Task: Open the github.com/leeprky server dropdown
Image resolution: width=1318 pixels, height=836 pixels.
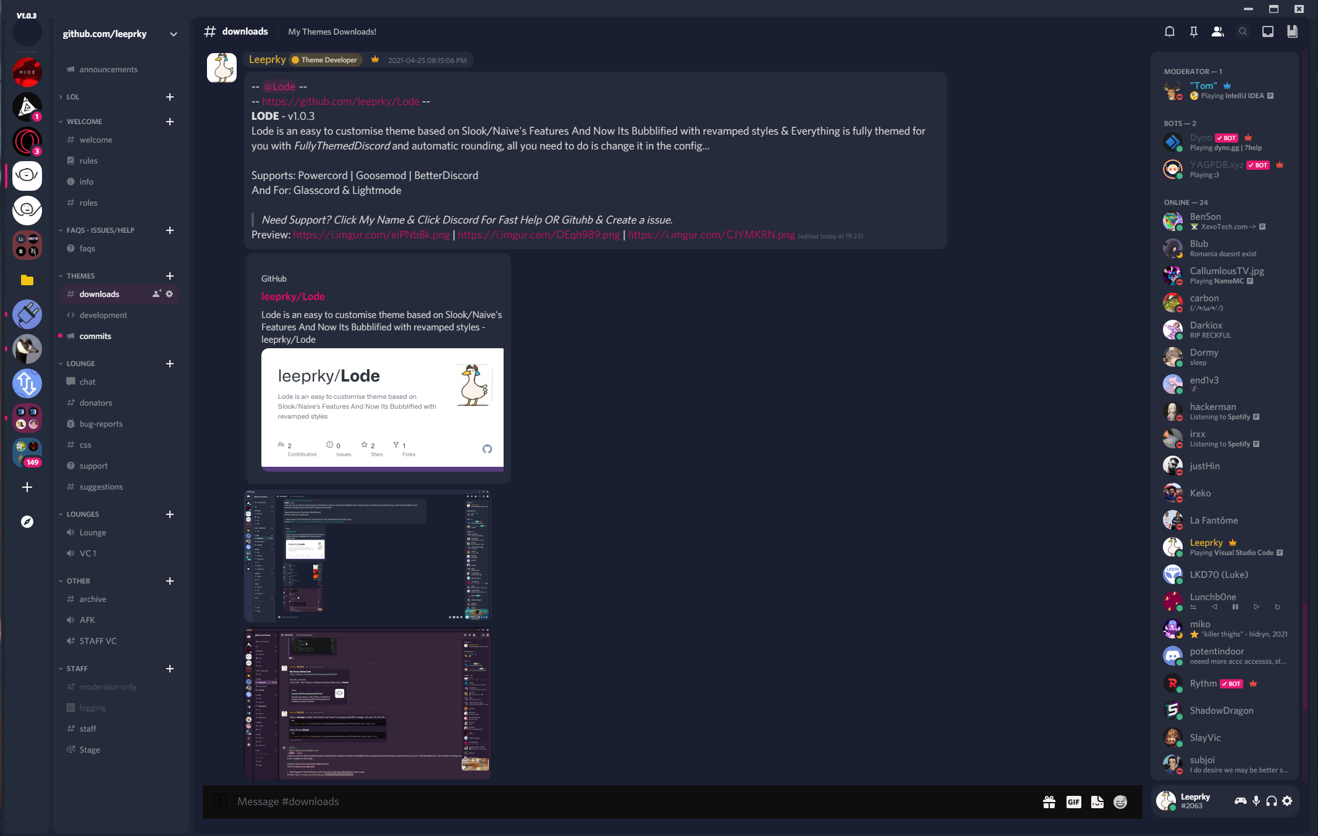Action: (173, 34)
